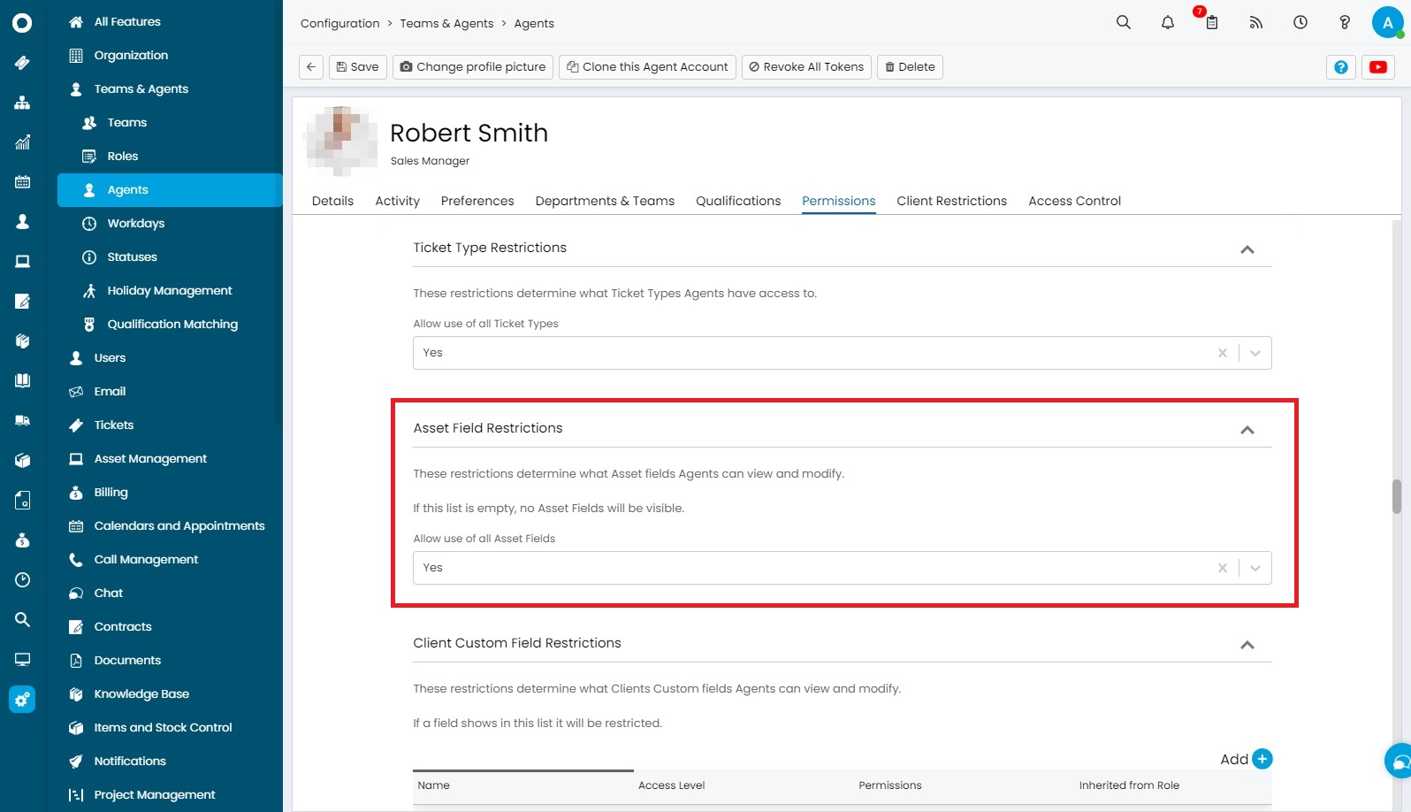Click Robert Smith's profile picture

click(341, 142)
